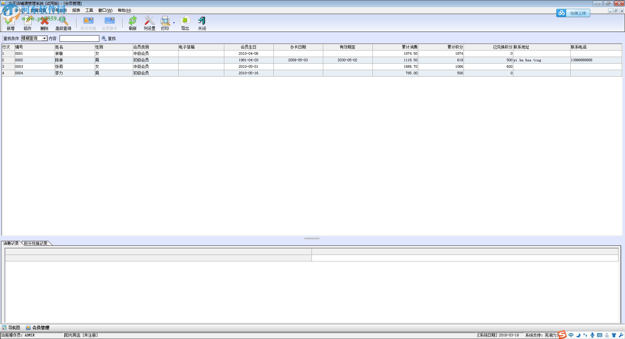Toggle Chinese input mode 中 icon
Viewport: 625px width, 339px height.
coord(571,335)
